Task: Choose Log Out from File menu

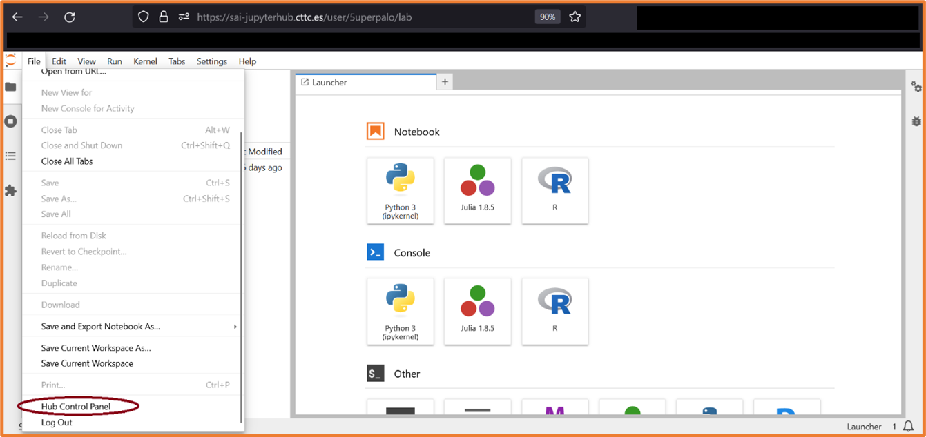Action: [57, 423]
